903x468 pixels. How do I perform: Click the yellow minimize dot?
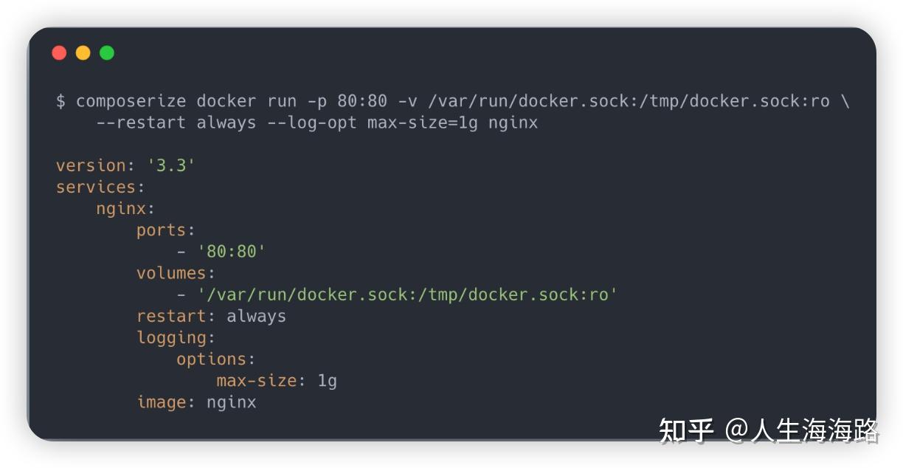point(83,52)
